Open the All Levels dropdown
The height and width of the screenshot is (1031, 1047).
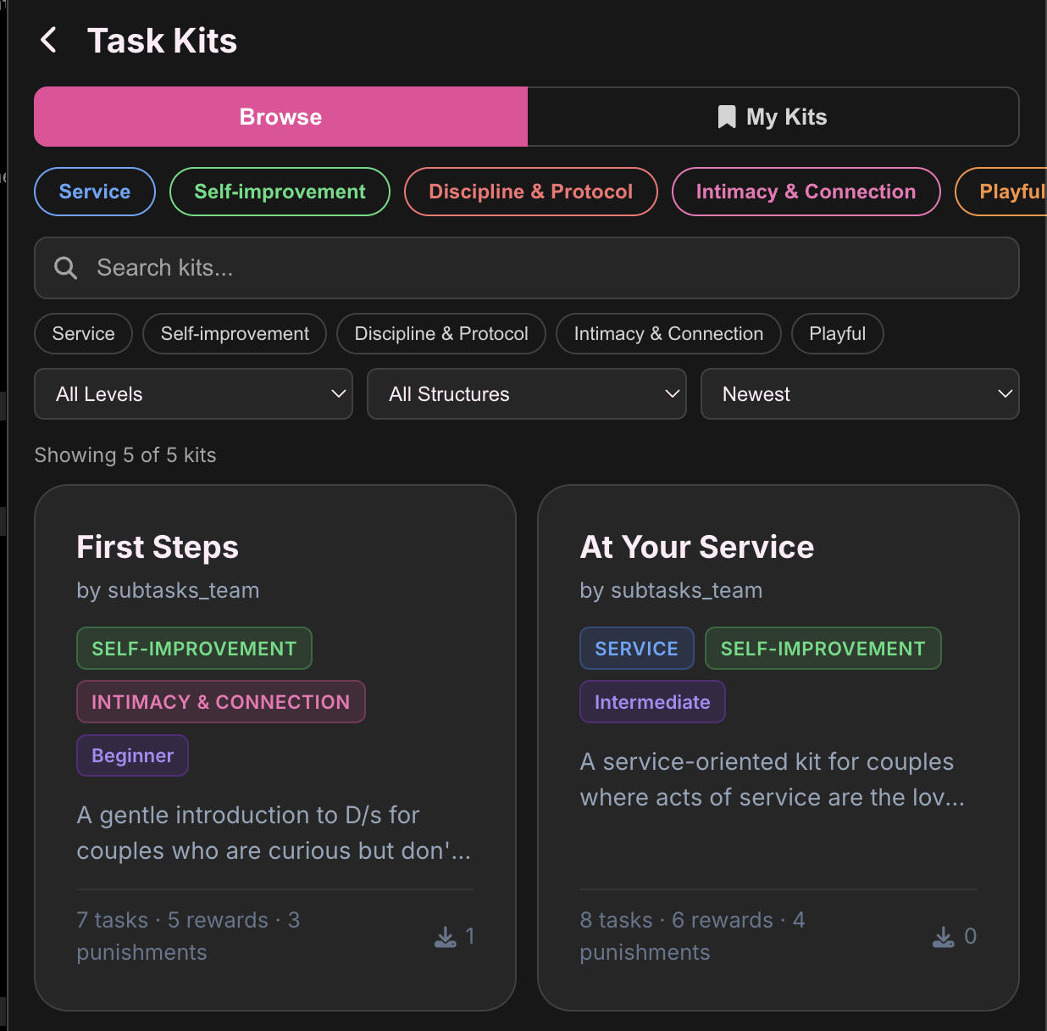coord(193,393)
